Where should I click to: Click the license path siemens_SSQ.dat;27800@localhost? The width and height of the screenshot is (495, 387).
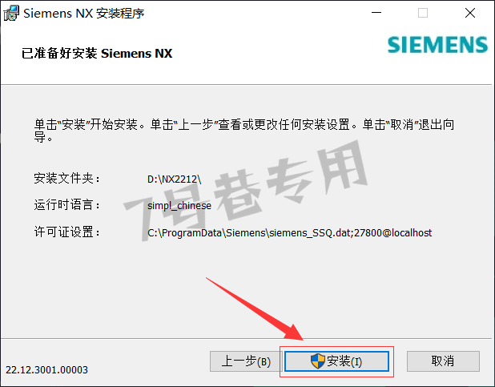click(289, 233)
